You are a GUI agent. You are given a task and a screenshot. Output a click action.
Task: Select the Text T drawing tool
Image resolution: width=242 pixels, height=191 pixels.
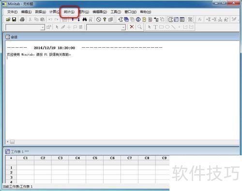pyautogui.click(x=155, y=27)
